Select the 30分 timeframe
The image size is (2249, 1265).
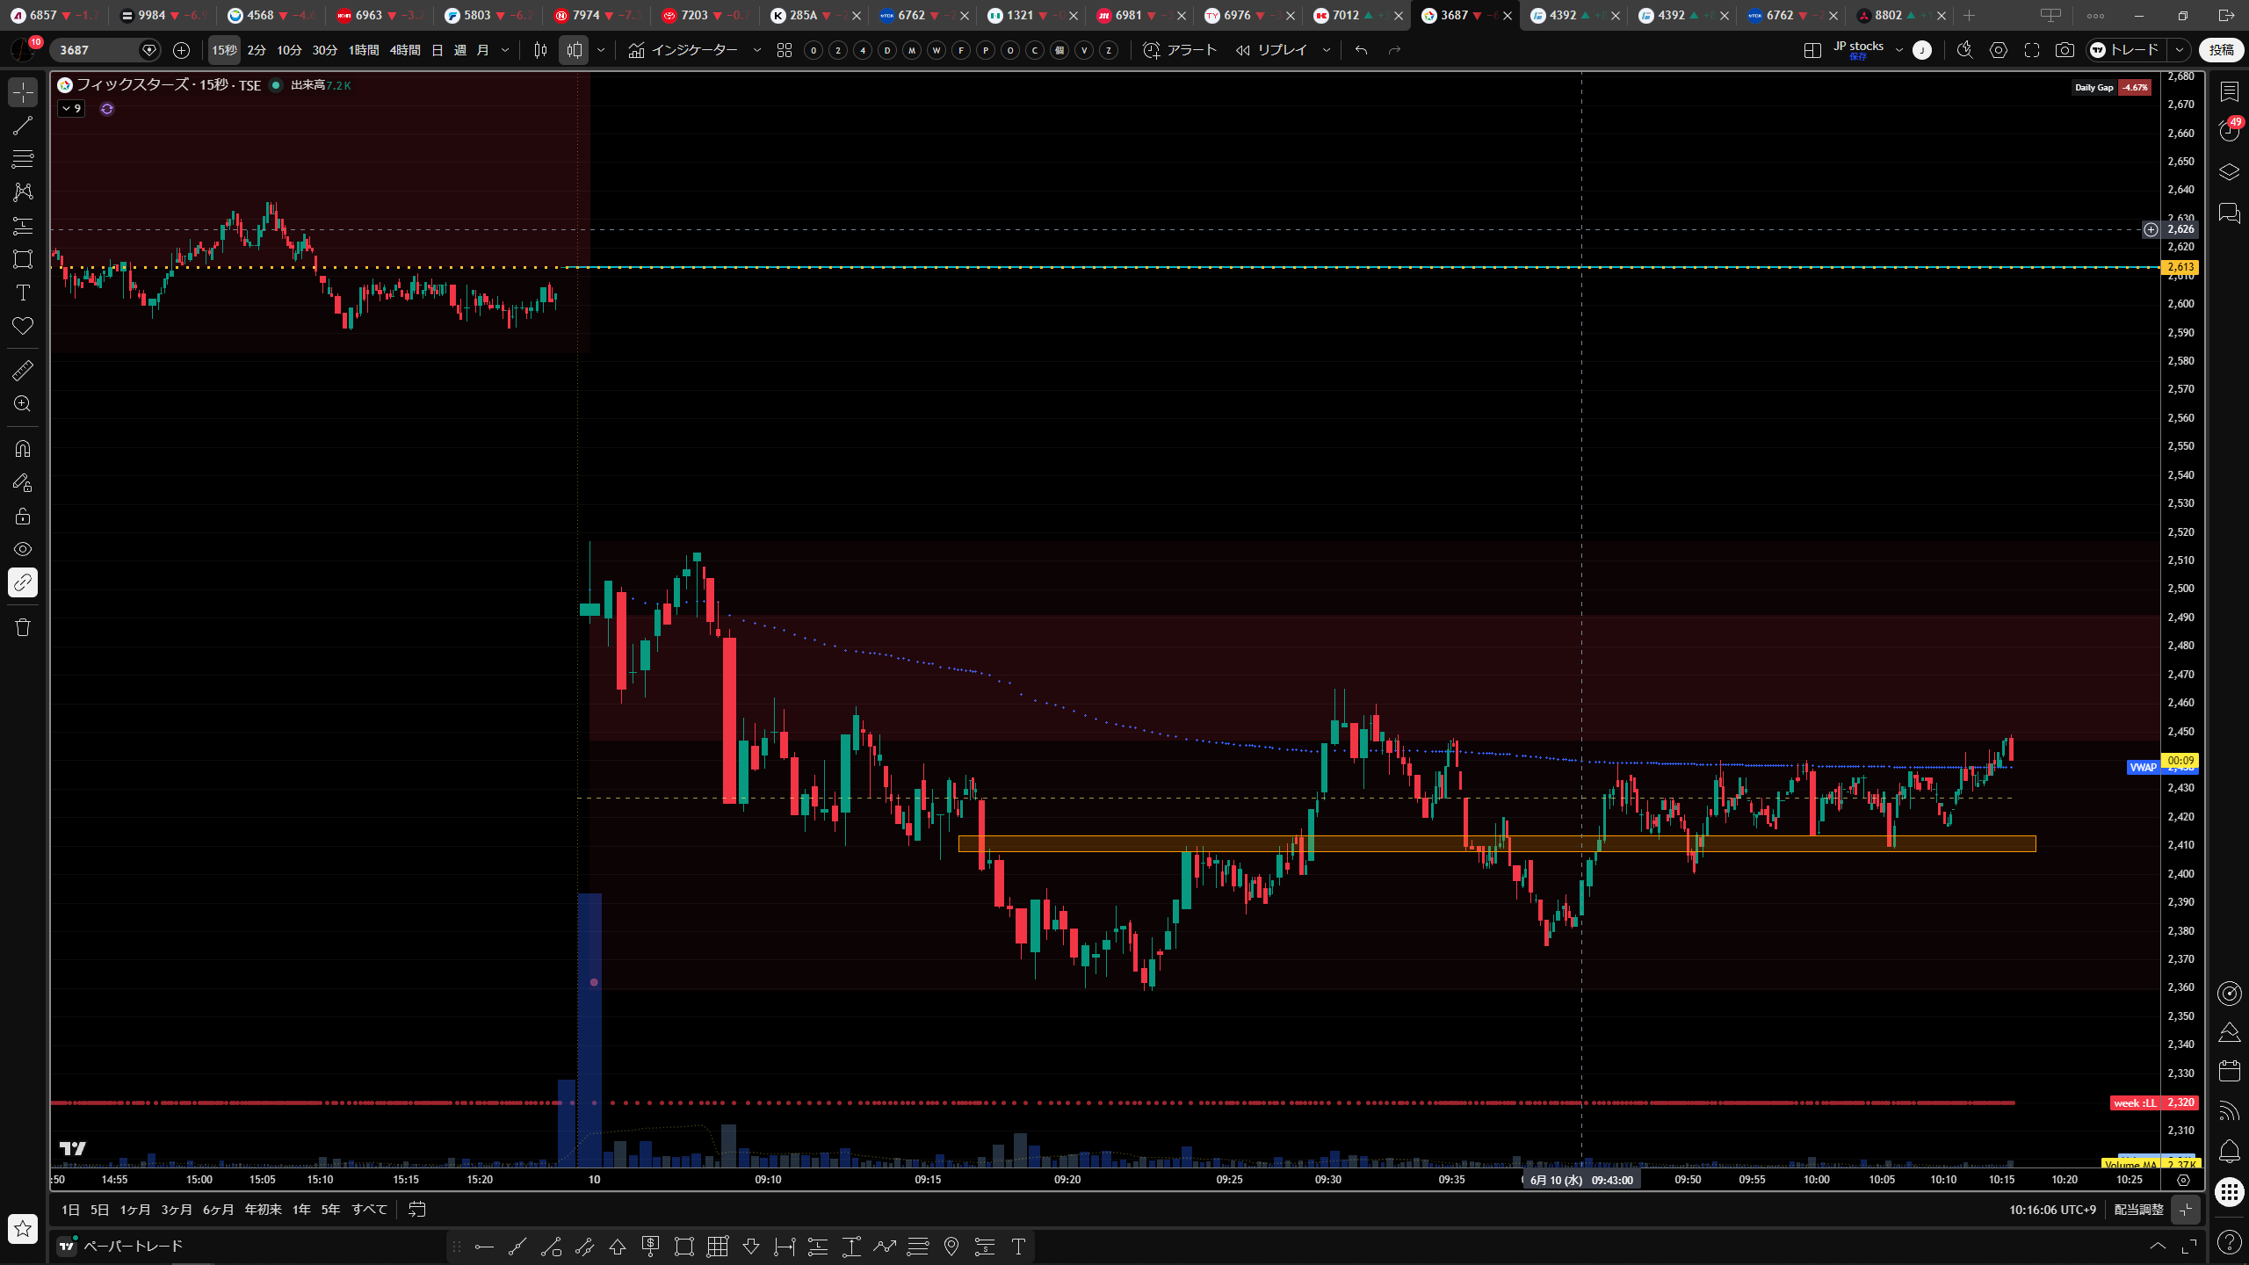(x=325, y=50)
